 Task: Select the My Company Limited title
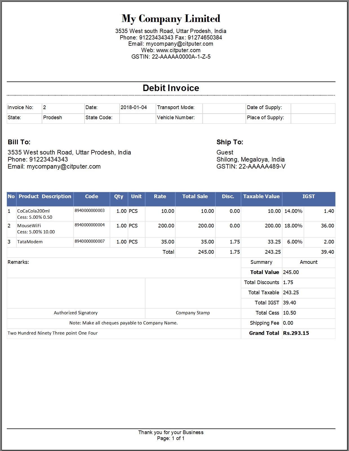pyautogui.click(x=171, y=19)
